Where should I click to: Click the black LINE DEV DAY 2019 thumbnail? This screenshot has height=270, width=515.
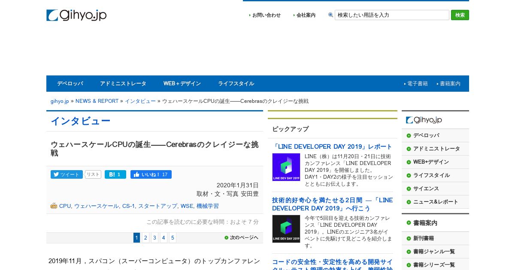click(286, 229)
